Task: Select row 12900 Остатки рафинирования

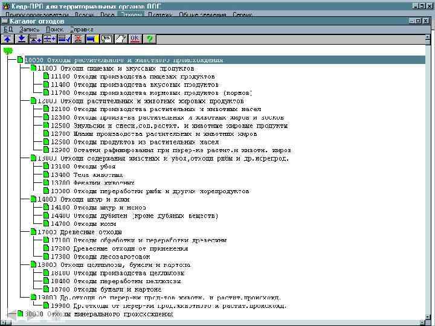Action: tap(171, 150)
